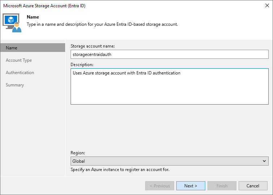
Task: Cancel the storage account wizard
Action: 253,186
